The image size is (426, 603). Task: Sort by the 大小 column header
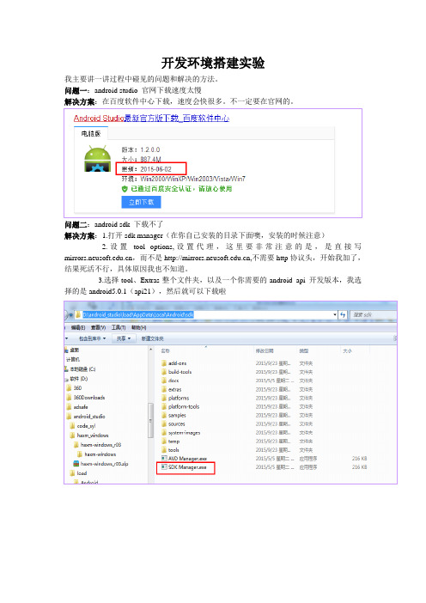(x=347, y=350)
